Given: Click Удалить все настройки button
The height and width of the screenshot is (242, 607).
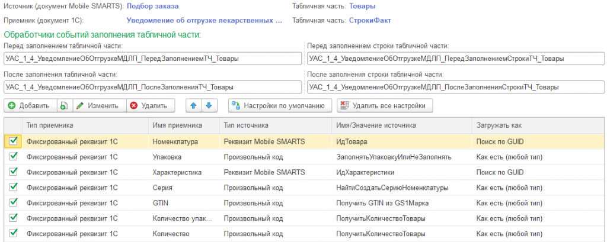Looking at the screenshot, I should tap(385, 105).
